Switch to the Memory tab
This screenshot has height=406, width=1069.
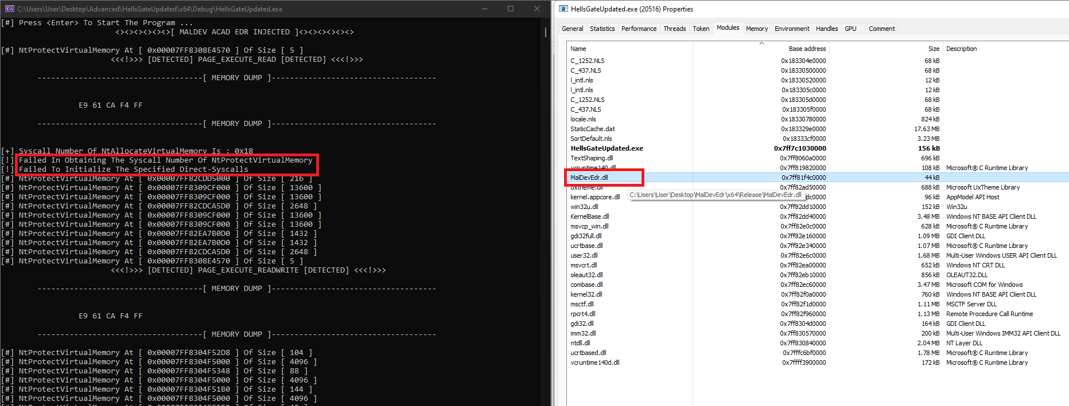757,29
